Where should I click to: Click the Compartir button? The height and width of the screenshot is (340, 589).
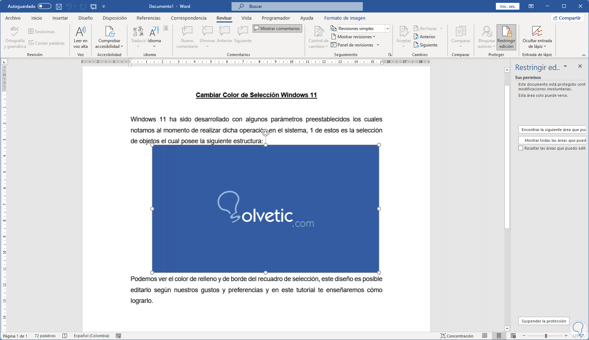[x=567, y=18]
